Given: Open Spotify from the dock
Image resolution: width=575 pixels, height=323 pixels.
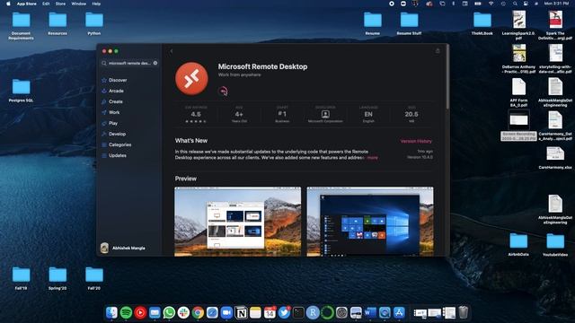Looking at the screenshot, I should [x=126, y=312].
